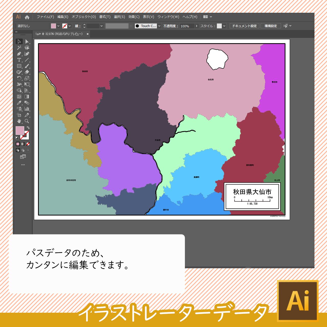Set paint mode to Color

click(x=18, y=144)
